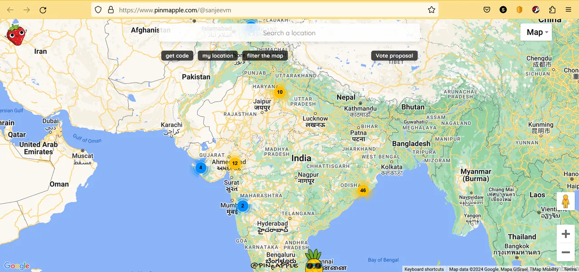The height and width of the screenshot is (272, 579).
Task: Open the Map type dropdown
Action: pyautogui.click(x=536, y=32)
